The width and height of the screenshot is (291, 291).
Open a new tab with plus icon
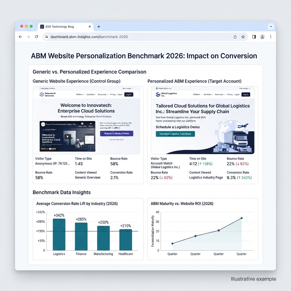coord(99,26)
